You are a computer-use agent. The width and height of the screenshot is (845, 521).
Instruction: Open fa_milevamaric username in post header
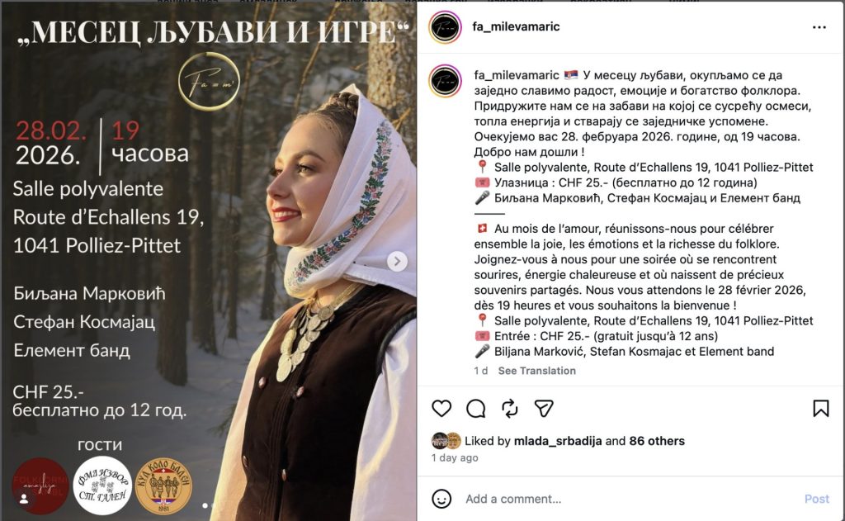[516, 26]
